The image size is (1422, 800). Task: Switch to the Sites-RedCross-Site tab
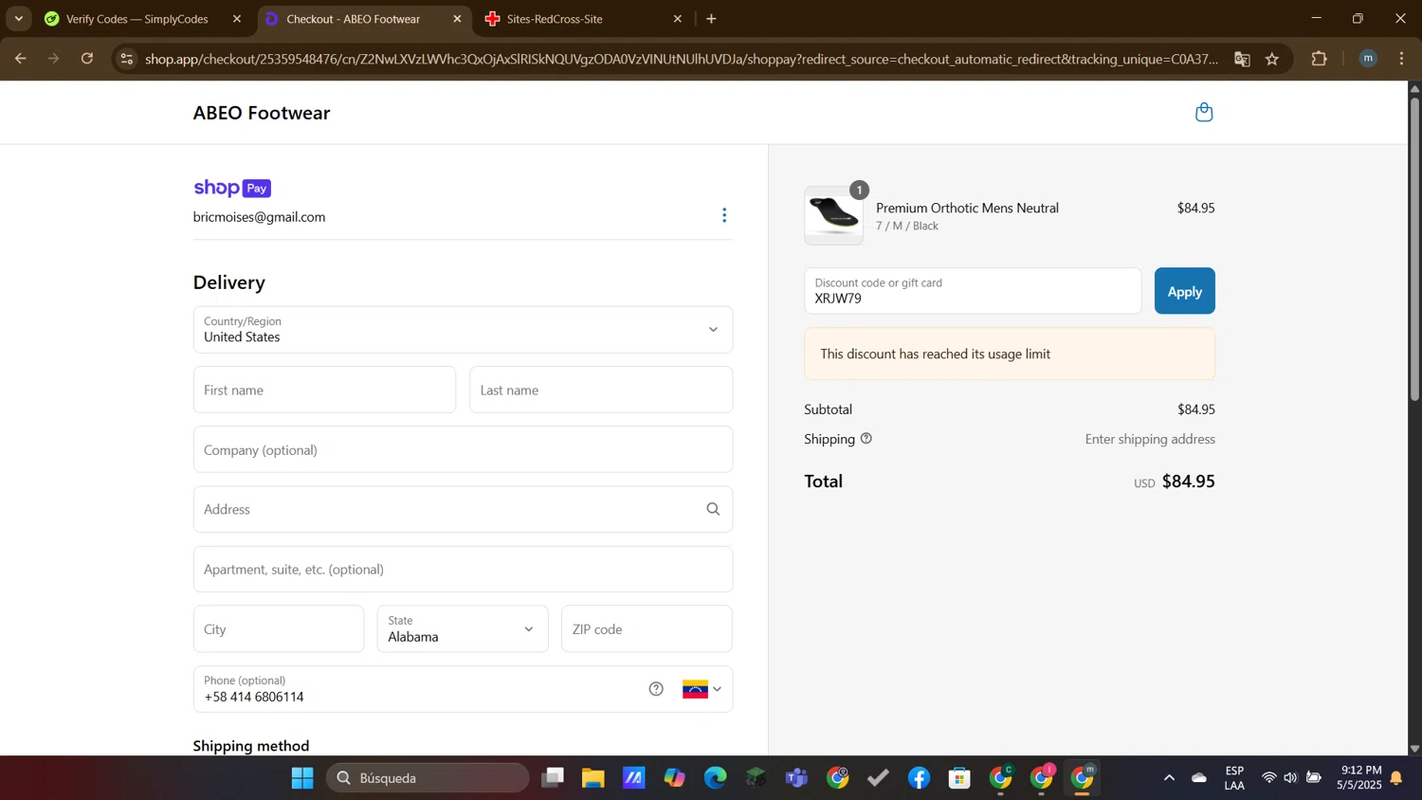tap(555, 19)
